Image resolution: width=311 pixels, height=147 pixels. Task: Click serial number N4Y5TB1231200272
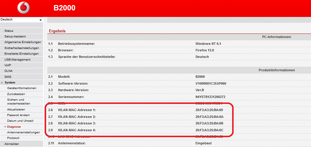pyautogui.click(x=210, y=97)
